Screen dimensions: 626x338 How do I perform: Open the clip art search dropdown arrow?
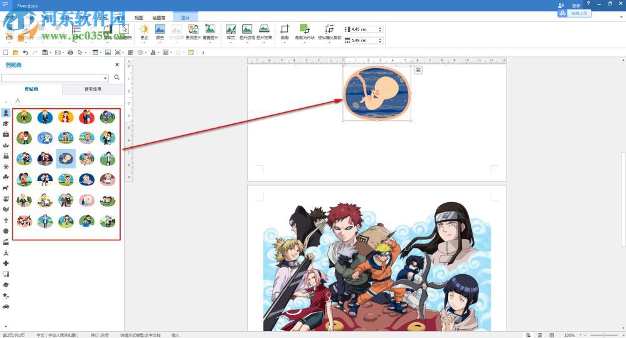click(105, 78)
